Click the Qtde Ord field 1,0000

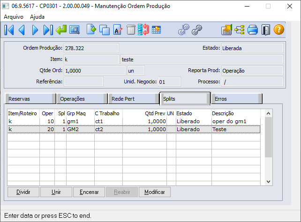click(95, 71)
